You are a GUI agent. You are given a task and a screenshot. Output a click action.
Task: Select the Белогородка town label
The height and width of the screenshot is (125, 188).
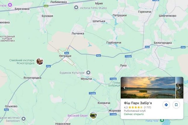click(163, 43)
